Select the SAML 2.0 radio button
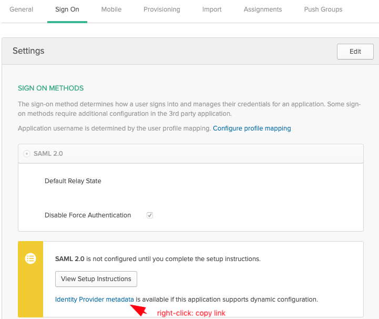This screenshot has height=319, width=379. pos(27,154)
